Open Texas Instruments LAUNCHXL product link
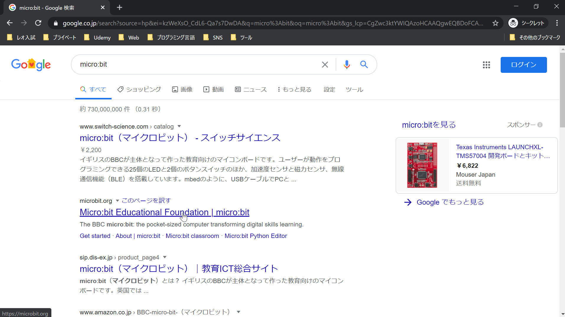Screen dimensions: 565x317 pyautogui.click(x=503, y=151)
